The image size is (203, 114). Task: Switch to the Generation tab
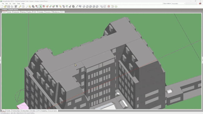[x=41, y=12]
